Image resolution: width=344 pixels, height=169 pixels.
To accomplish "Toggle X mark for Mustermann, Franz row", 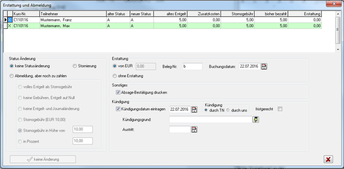I will click(x=10, y=20).
